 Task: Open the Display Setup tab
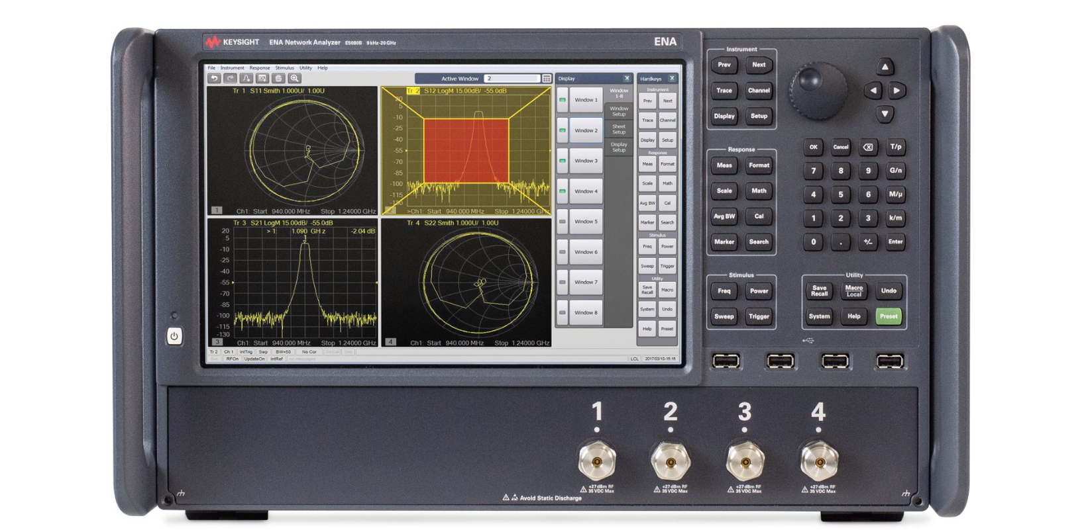[619, 147]
